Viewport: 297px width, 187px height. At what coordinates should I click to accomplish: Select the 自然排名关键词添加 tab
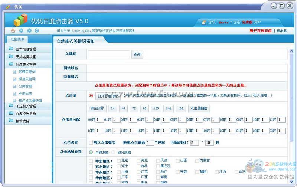pyautogui.click(x=76, y=41)
